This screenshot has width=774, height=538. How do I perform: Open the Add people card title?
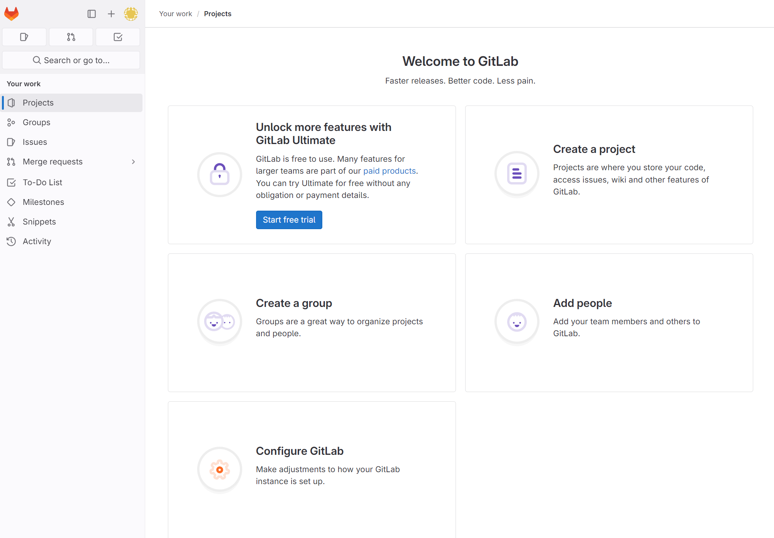point(582,303)
